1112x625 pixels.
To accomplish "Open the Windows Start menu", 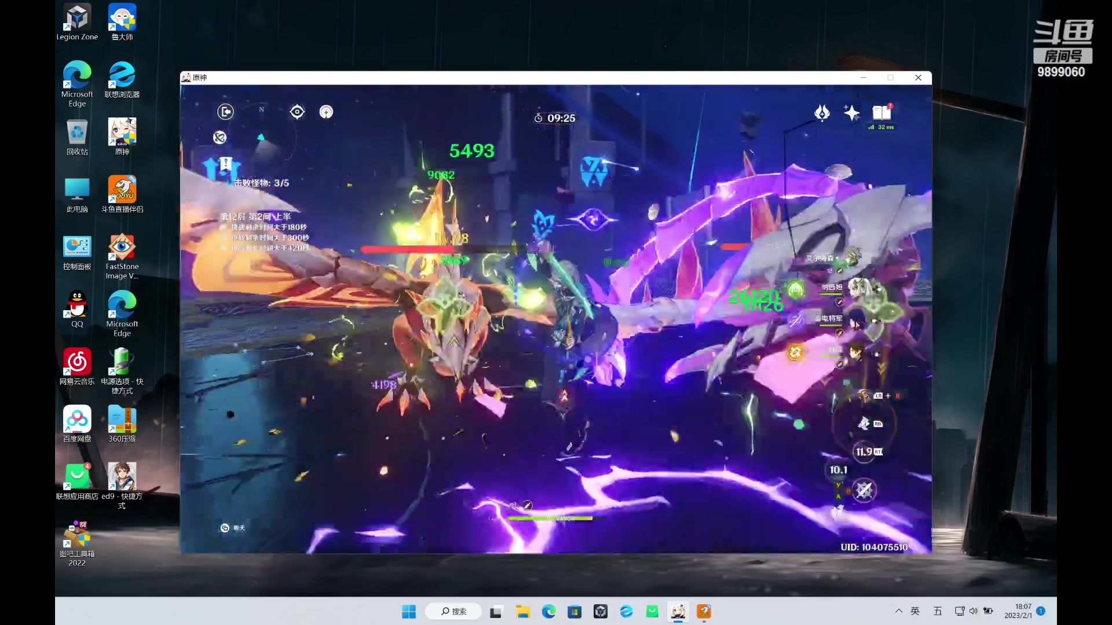I will [x=409, y=612].
